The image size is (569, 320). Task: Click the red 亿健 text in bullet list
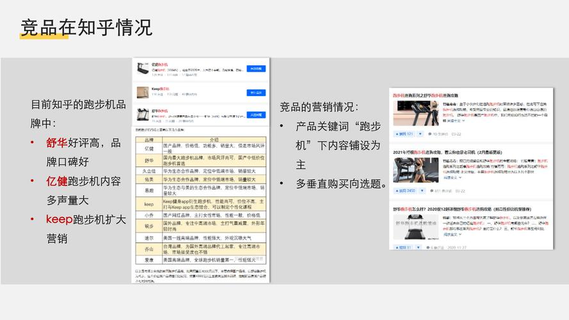pyautogui.click(x=56, y=181)
